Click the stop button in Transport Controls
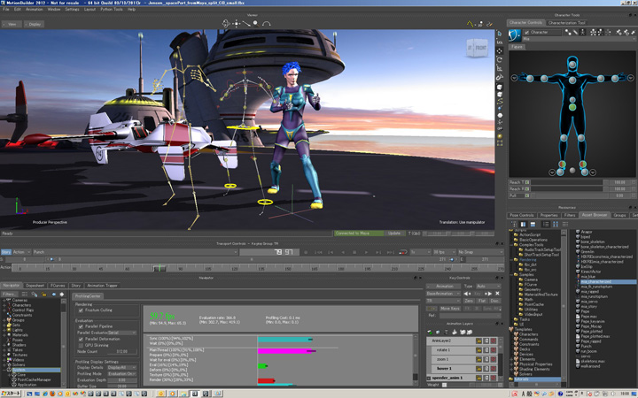The image size is (638, 398). pyautogui.click(x=354, y=252)
